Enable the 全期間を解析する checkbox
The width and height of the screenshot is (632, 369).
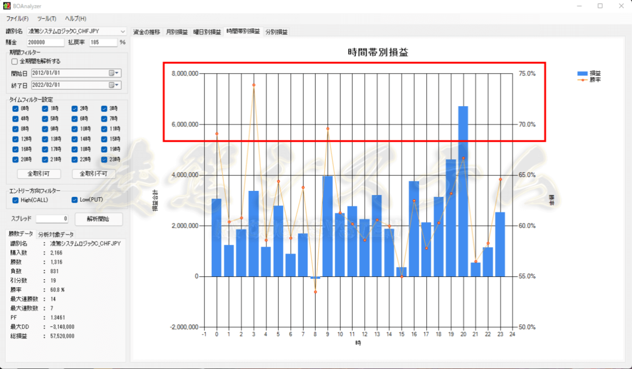point(14,61)
